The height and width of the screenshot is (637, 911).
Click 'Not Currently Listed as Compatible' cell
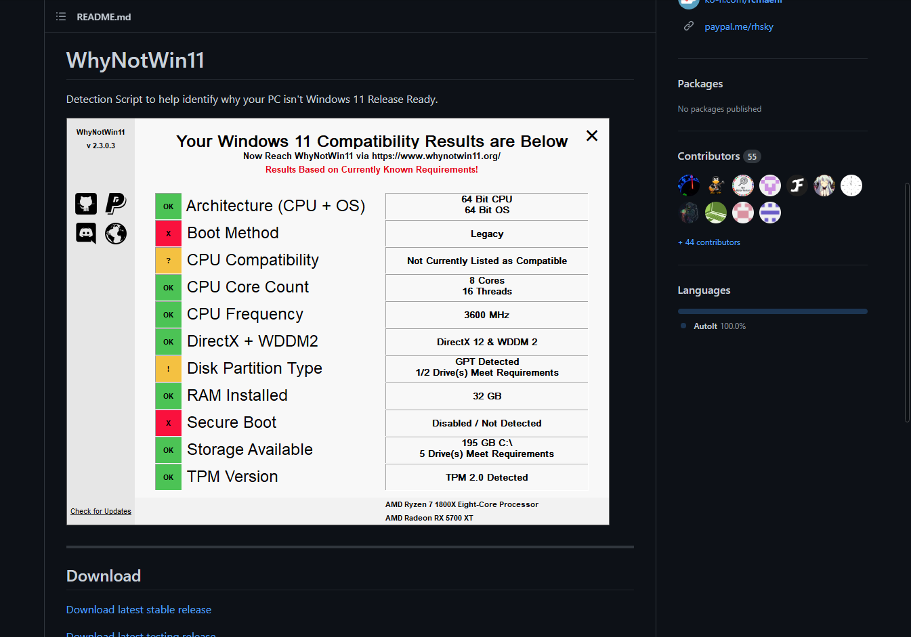(487, 261)
